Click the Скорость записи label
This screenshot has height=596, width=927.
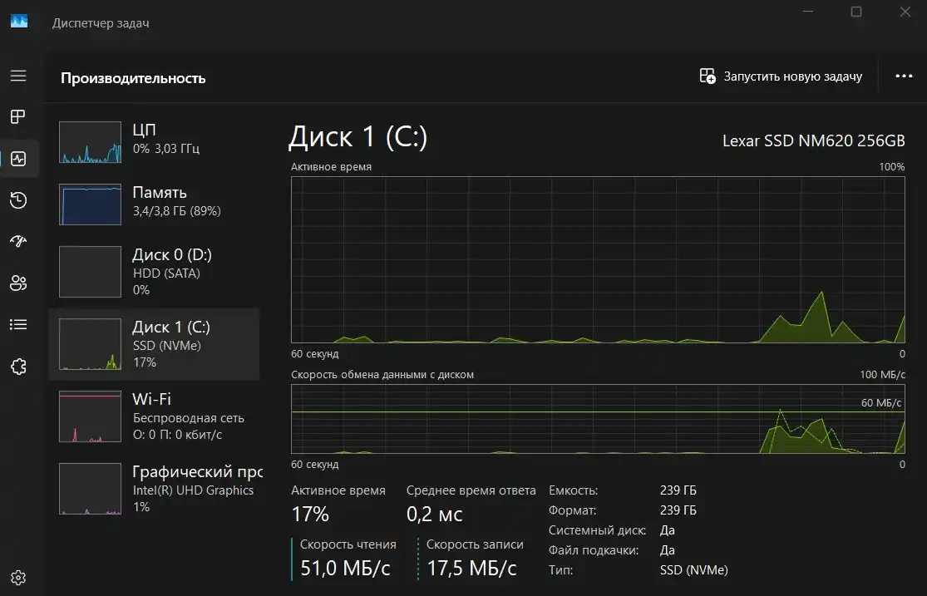tap(475, 544)
